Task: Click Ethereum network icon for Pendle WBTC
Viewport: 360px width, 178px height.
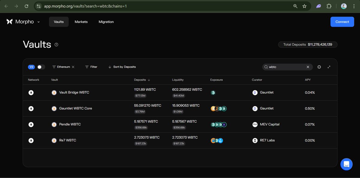Action: pos(31,125)
